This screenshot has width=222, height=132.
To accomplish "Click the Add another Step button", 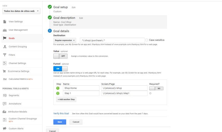I will point(66,100).
